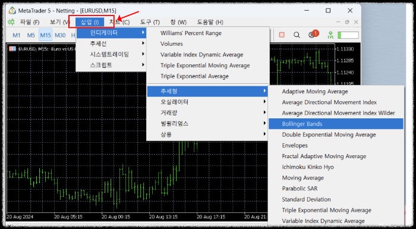Open the magnifier search icon
The width and height of the screenshot is (416, 229).
pos(297,35)
